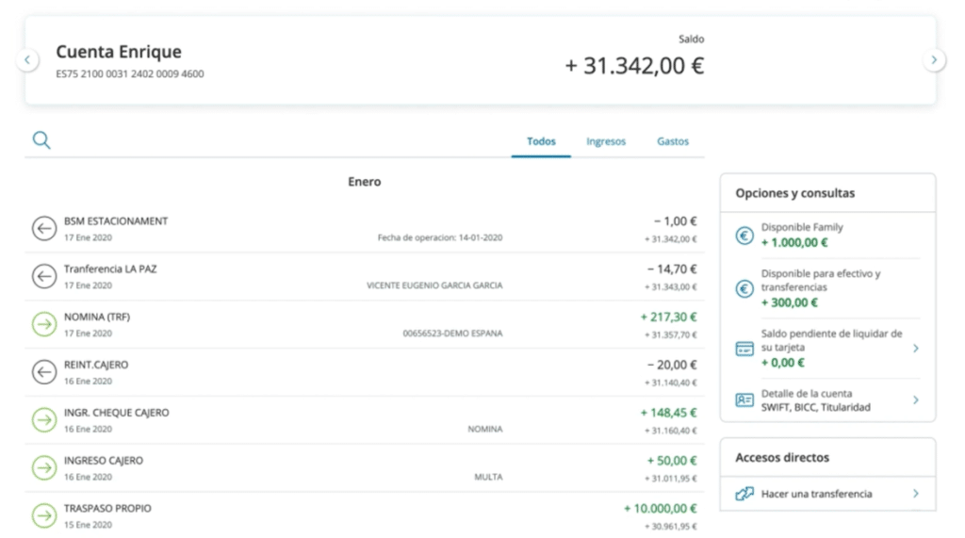Click the Cuenta Enrique account title
The image size is (965, 538).
(119, 52)
